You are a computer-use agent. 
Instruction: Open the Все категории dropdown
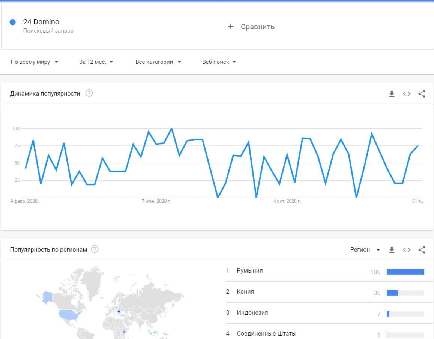point(158,62)
